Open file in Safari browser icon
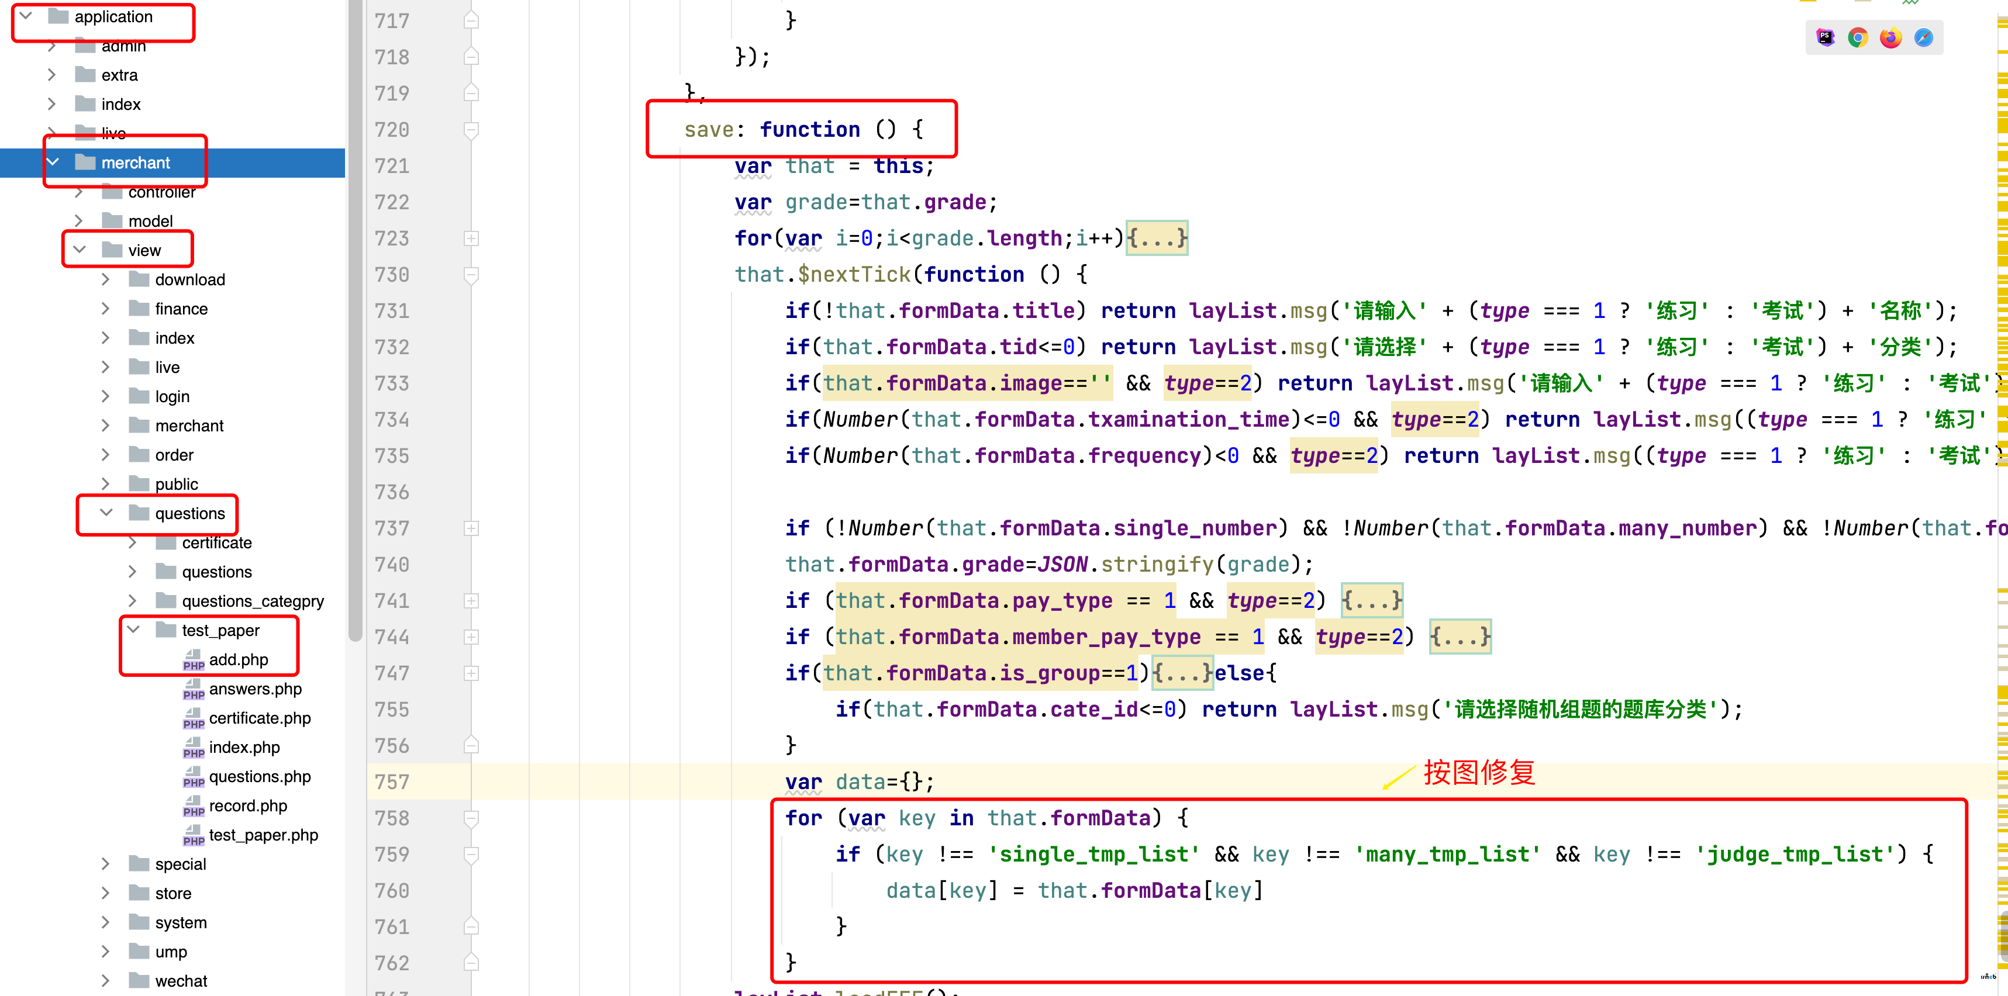This screenshot has height=996, width=2008. 1923,37
